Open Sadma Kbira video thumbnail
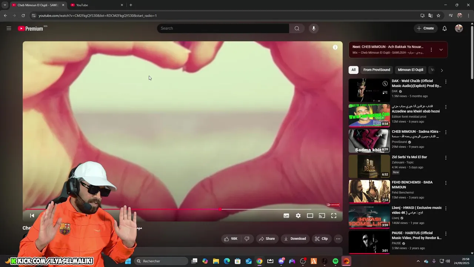This screenshot has width=474, height=267. click(x=369, y=141)
